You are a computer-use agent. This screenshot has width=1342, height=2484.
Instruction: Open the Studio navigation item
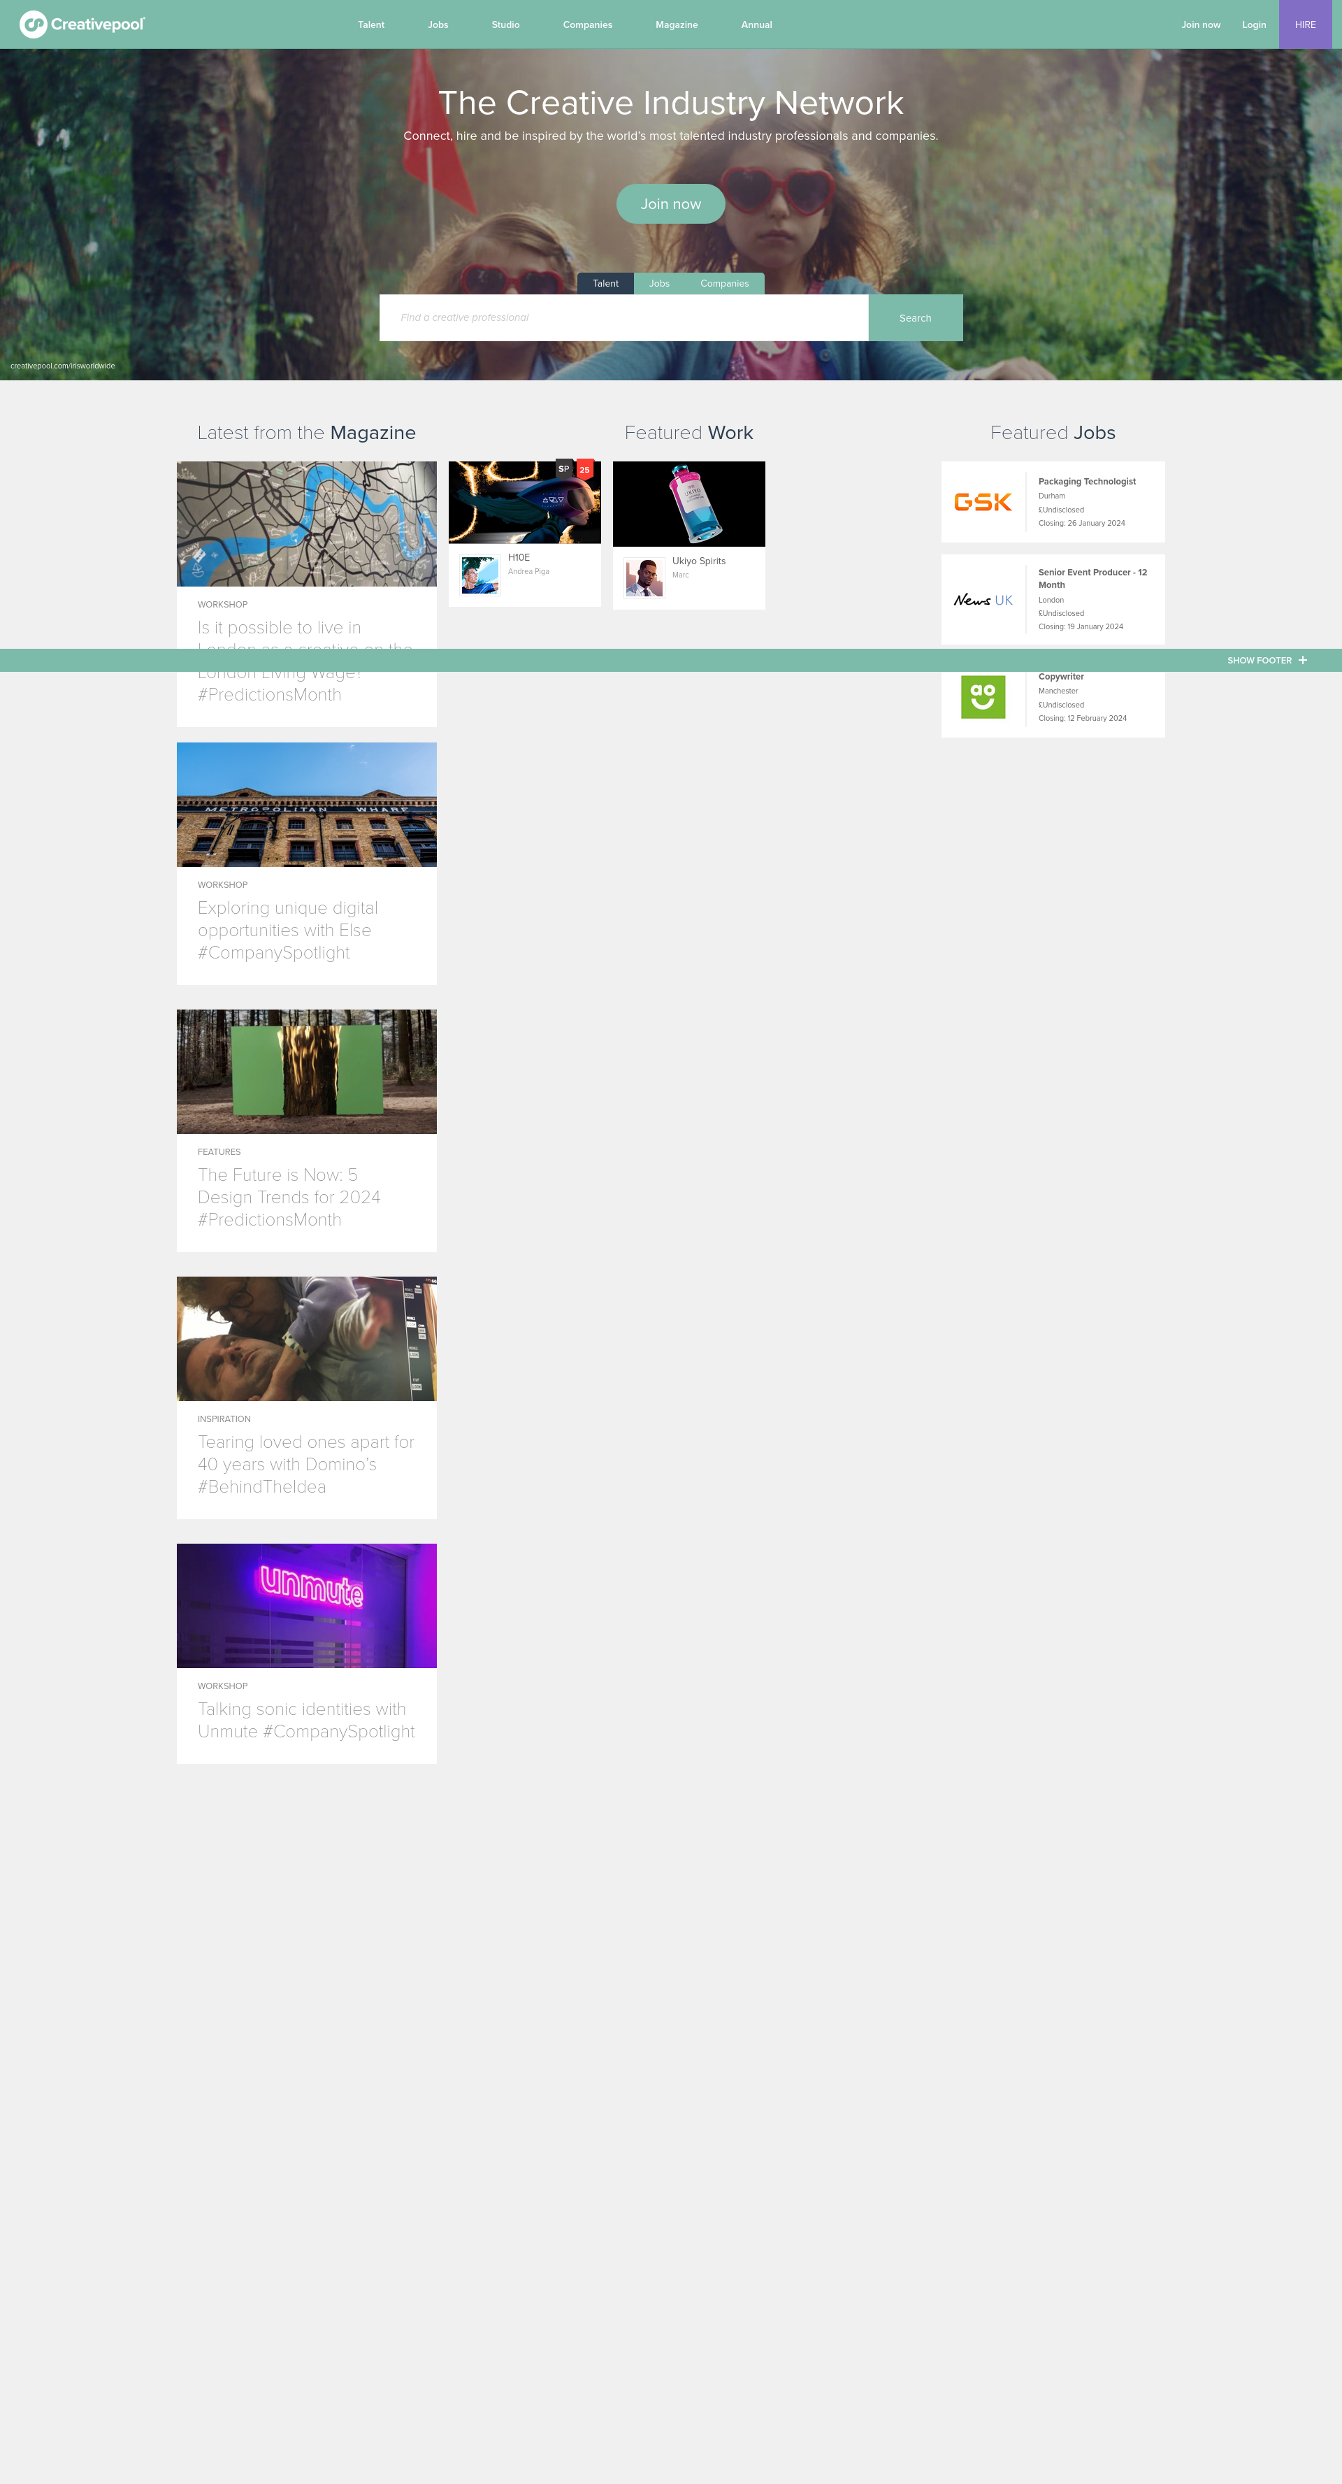point(505,25)
